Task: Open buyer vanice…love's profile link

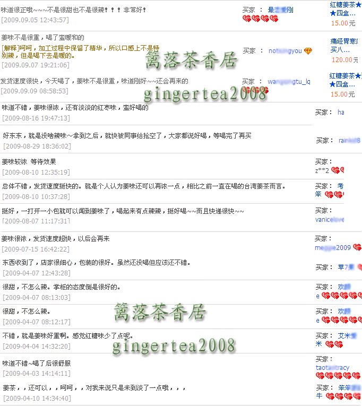Action: pos(329,219)
